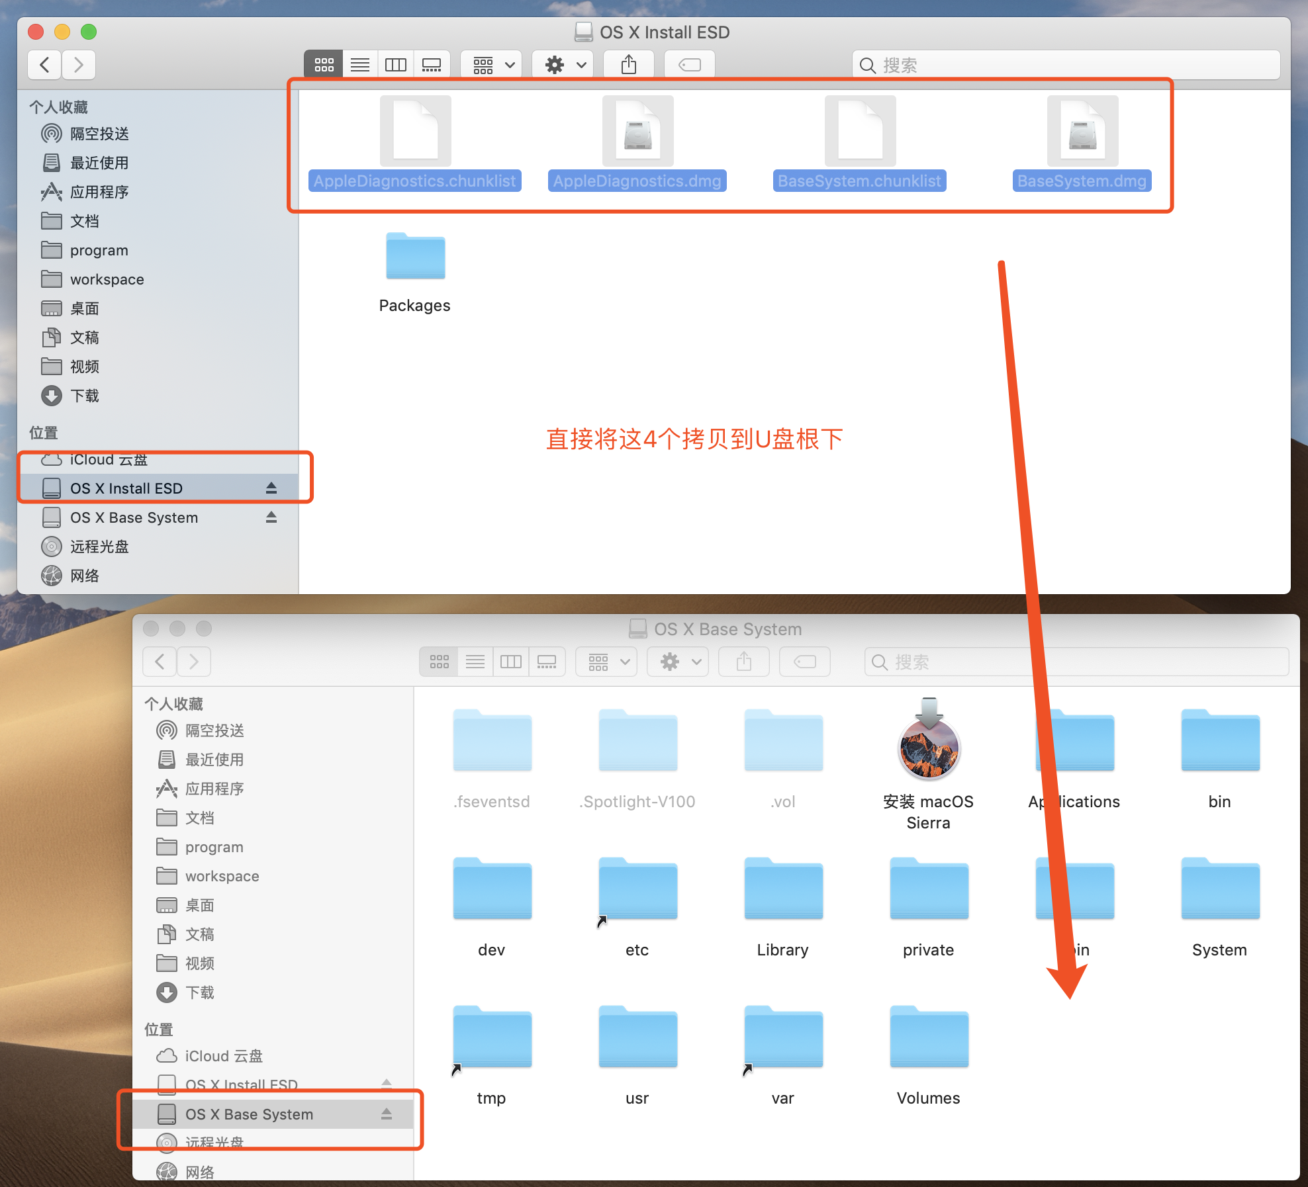Eject OS X Install ESD in top sidebar

coord(271,488)
